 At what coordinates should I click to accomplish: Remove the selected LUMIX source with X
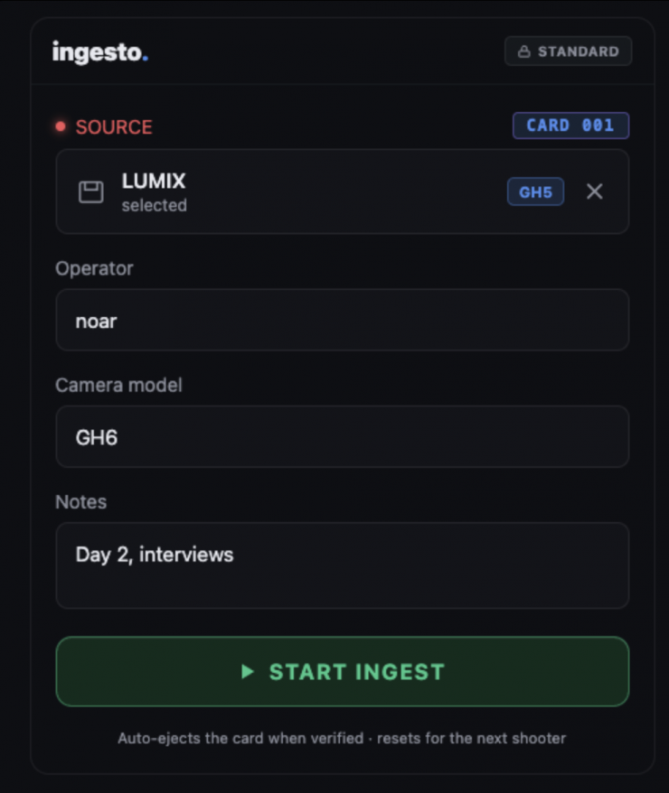tap(594, 191)
